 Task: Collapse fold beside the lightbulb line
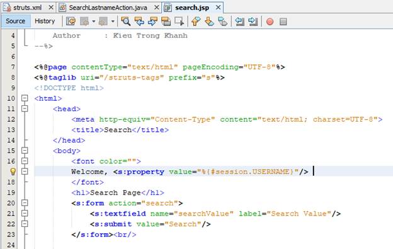[x=25, y=171]
